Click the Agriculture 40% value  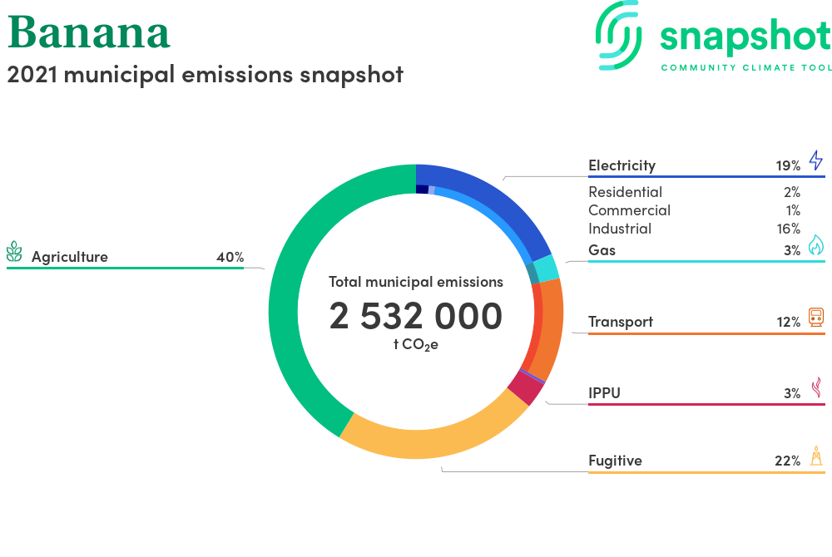click(x=230, y=257)
